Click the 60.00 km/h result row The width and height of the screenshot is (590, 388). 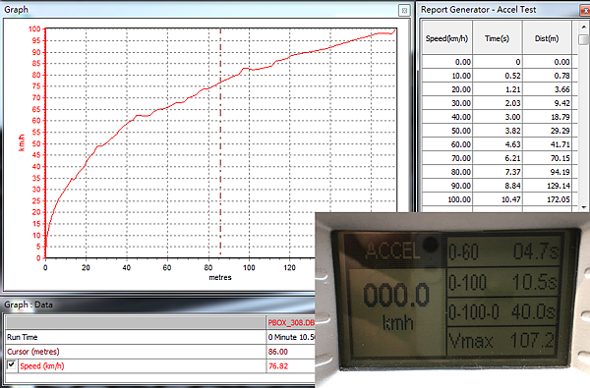[497, 144]
